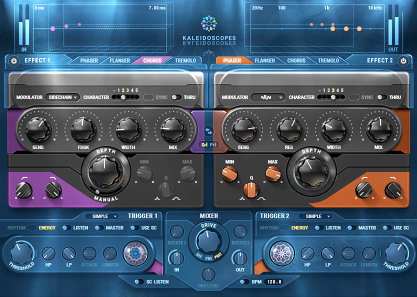Screen dimensions: 417x297
Task: Toggle Effect 2 power button
Action: pos(403,61)
